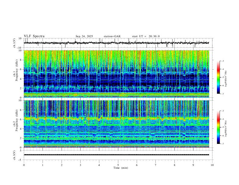The width and height of the screenshot is (239, 185).
Task: Click the 'VLF Spectra' title text
Action: pos(34,36)
